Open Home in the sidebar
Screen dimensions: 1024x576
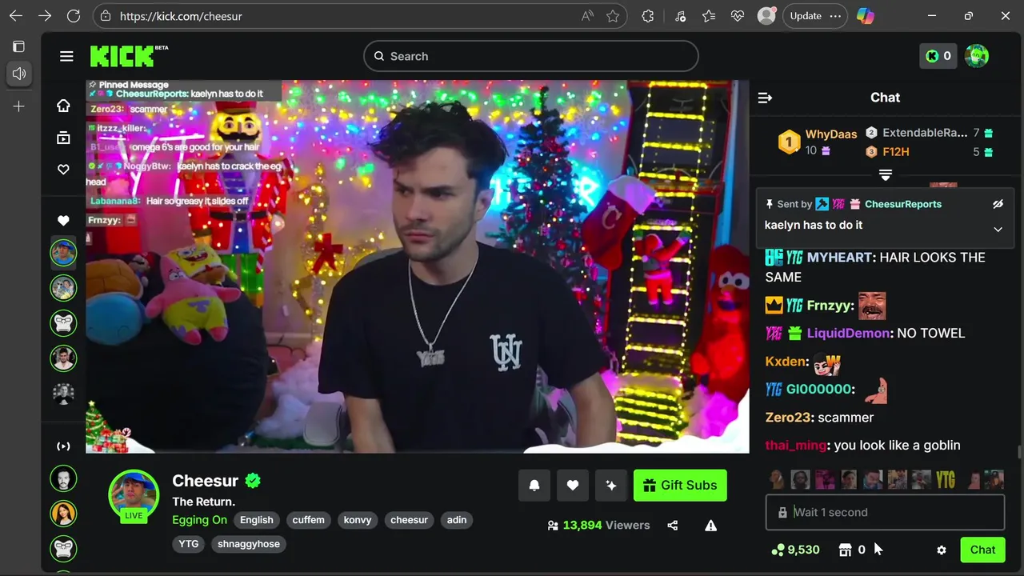coord(63,106)
